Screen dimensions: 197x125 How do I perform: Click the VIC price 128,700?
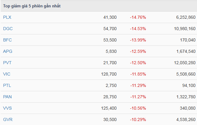click(109, 74)
